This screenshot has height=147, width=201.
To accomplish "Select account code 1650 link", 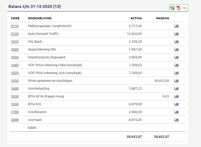I will [15, 104].
